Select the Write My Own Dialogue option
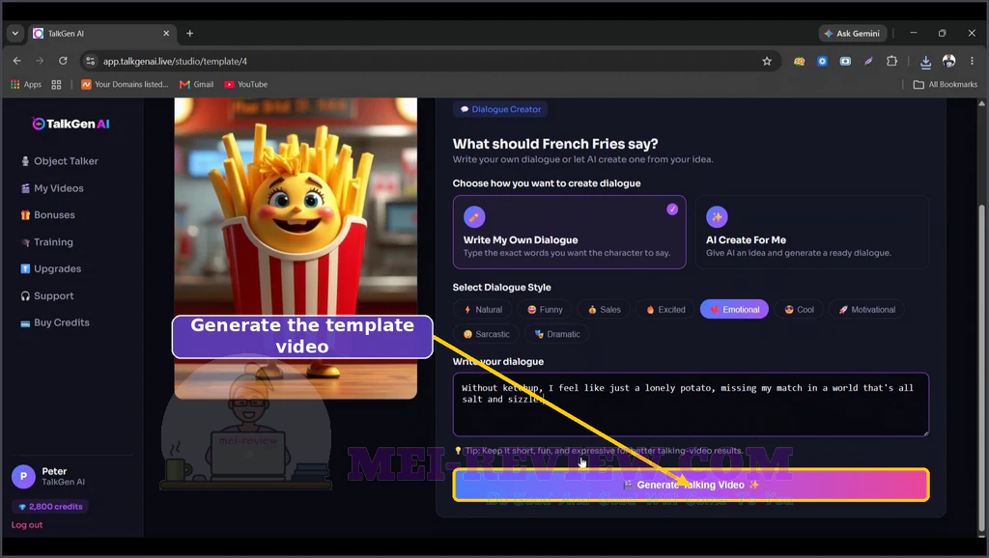Image resolution: width=989 pixels, height=558 pixels. 569,232
